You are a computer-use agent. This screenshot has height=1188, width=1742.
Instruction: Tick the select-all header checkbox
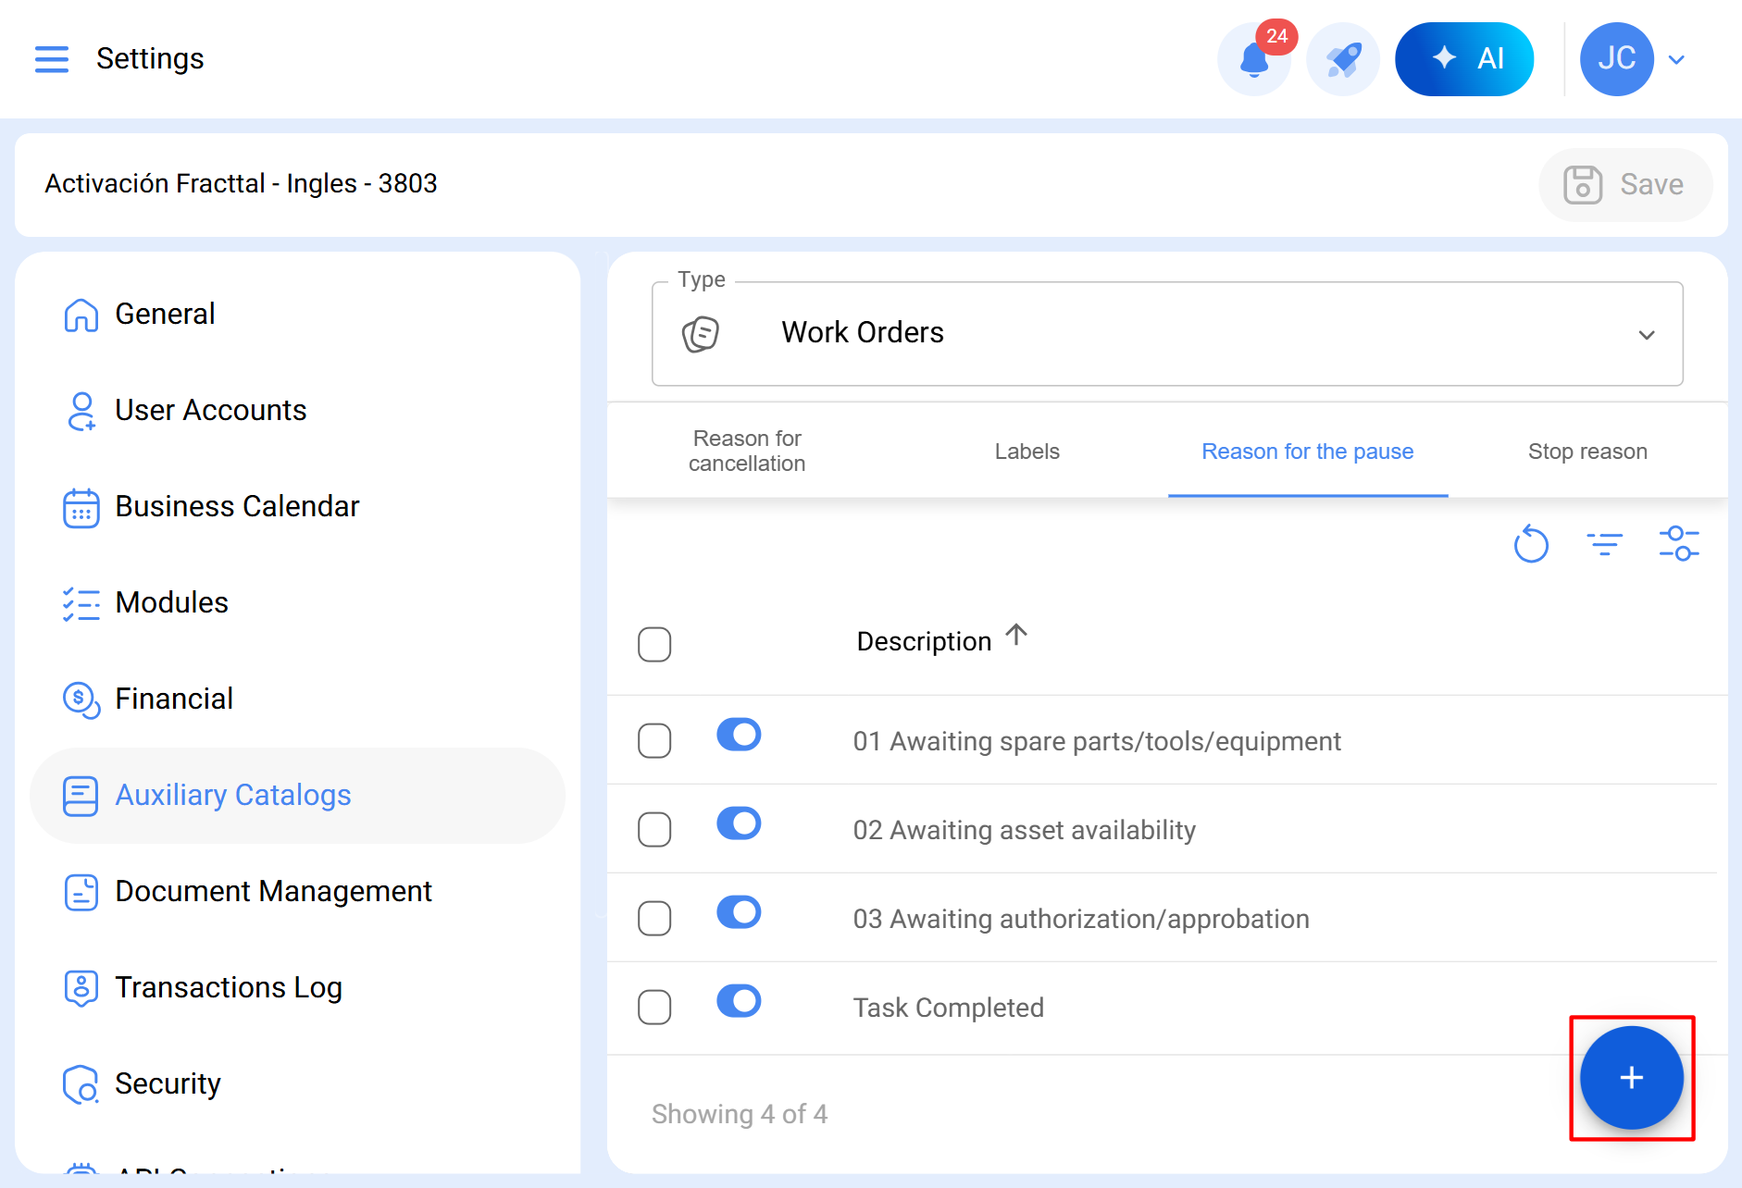point(654,645)
